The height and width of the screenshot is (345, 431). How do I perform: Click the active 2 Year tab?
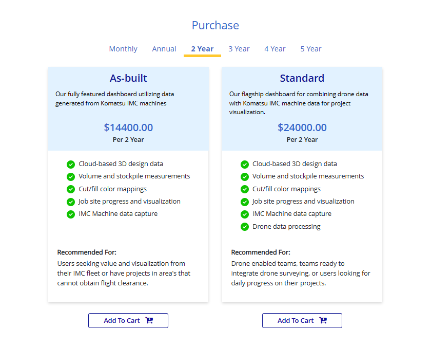(x=202, y=49)
